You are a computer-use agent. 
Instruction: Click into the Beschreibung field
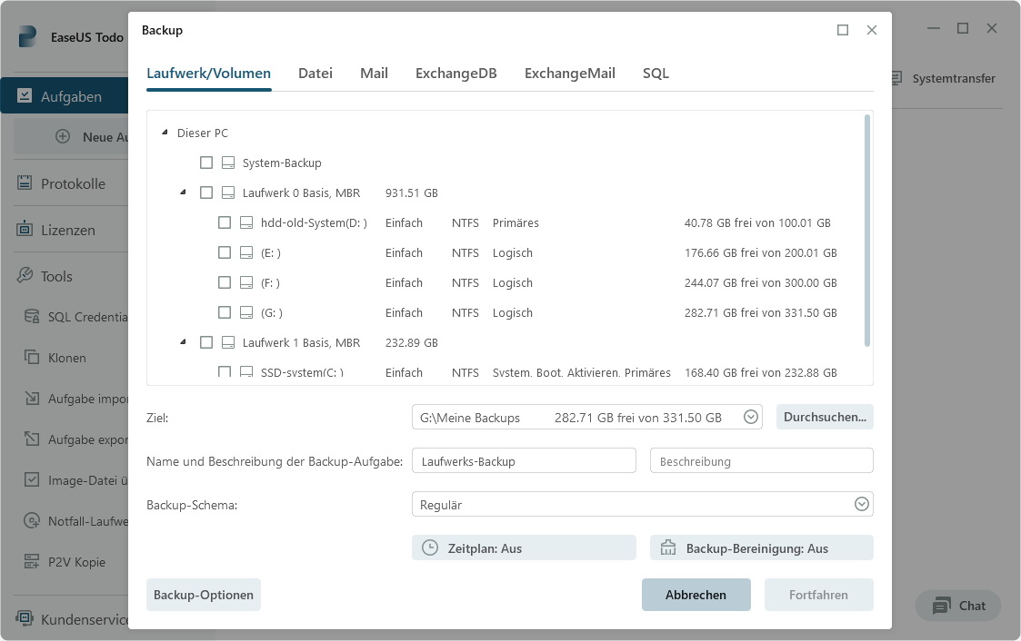[x=761, y=461]
